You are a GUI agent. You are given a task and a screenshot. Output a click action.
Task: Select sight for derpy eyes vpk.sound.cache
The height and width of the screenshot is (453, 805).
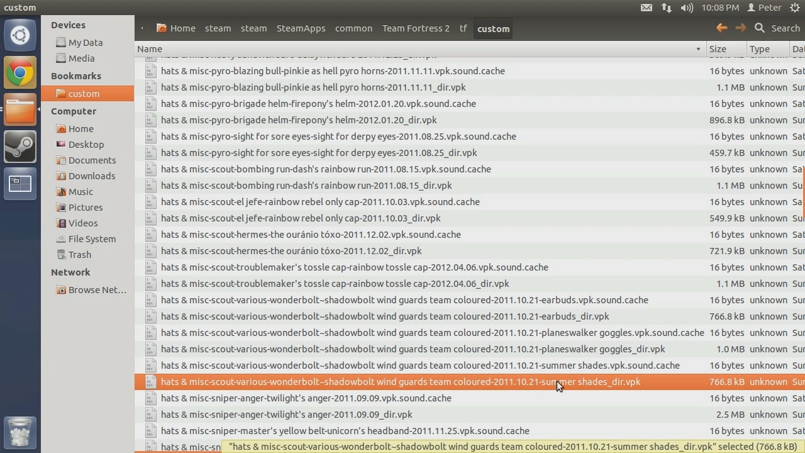pos(338,137)
